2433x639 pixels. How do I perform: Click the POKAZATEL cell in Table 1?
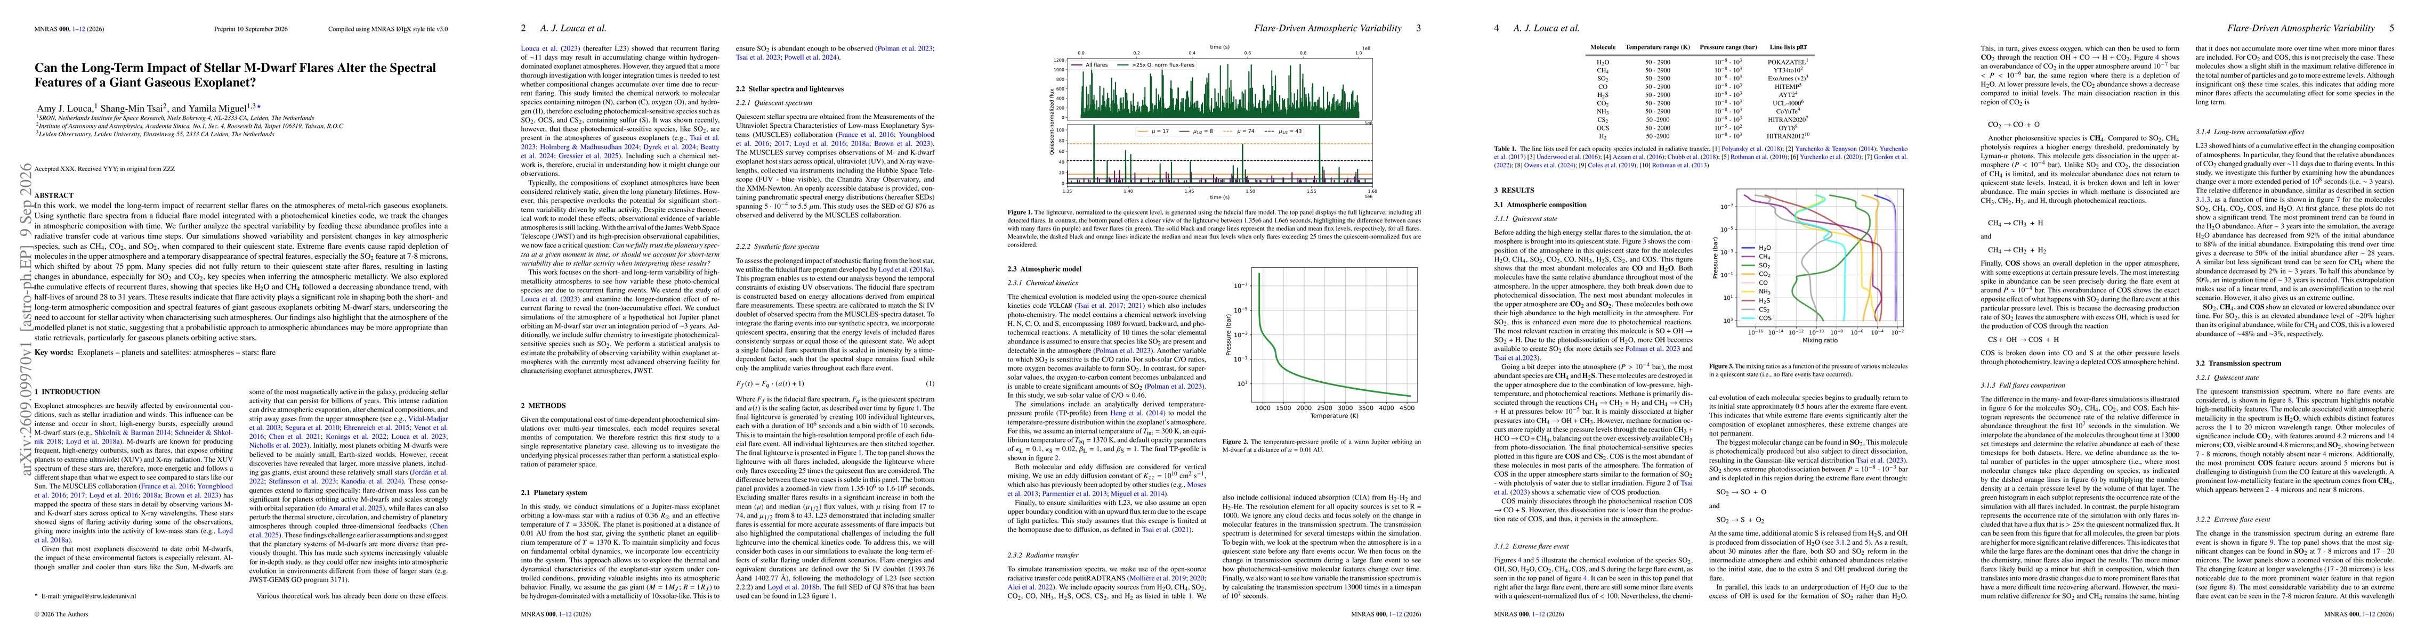tap(1788, 62)
